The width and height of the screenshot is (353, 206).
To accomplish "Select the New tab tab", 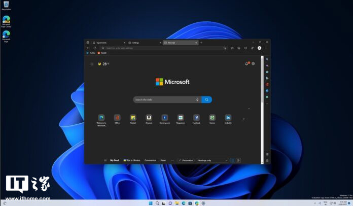I will pos(181,43).
